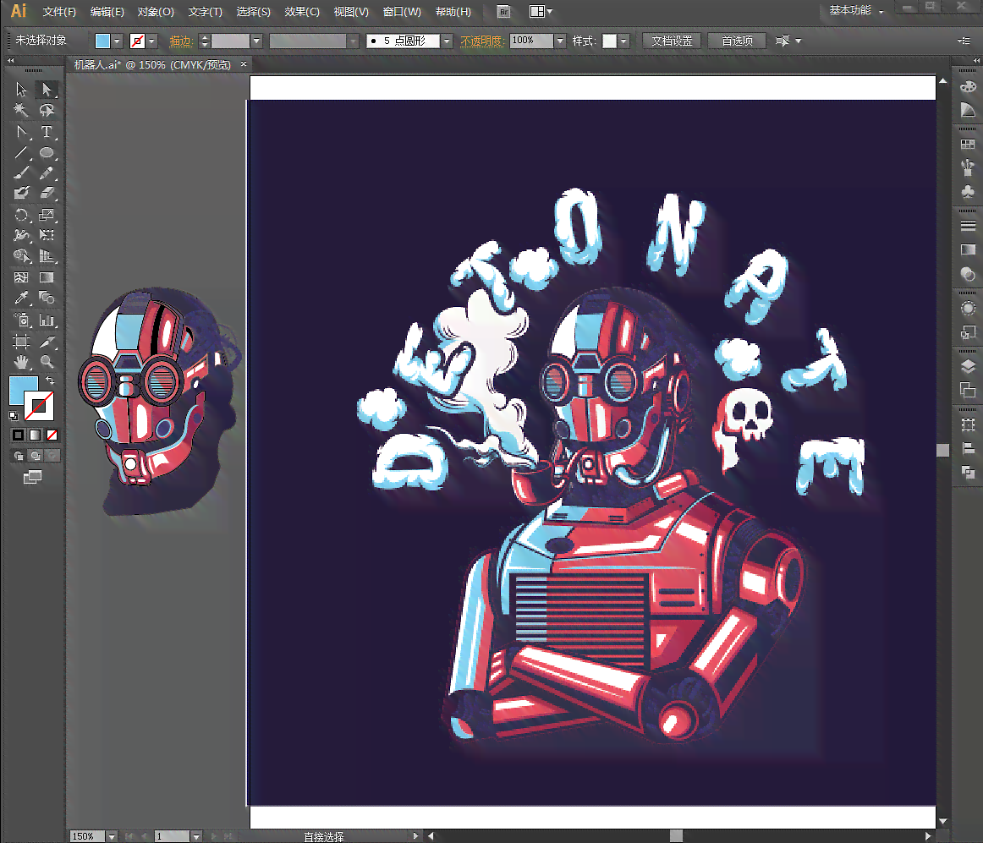Choose the Ellipse shape tool

pyautogui.click(x=47, y=152)
